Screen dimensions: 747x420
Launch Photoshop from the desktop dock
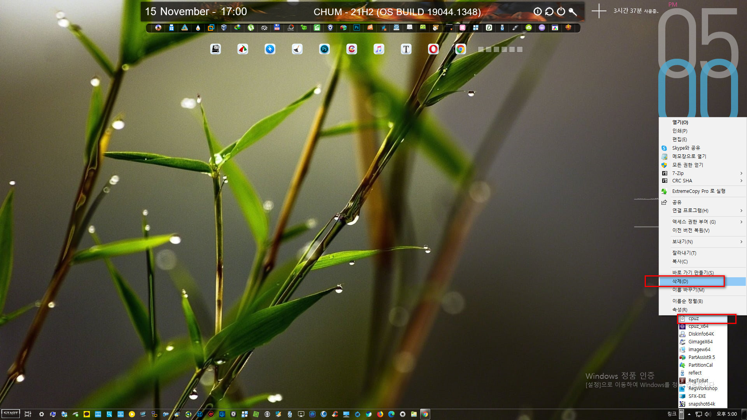click(324, 49)
